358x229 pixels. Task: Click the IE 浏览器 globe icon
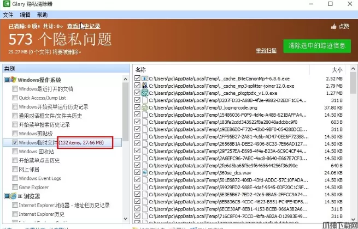pyautogui.click(x=13, y=196)
